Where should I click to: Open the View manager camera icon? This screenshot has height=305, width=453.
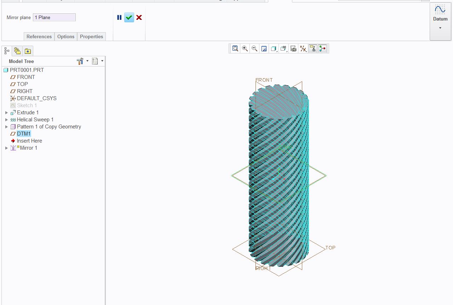(293, 49)
